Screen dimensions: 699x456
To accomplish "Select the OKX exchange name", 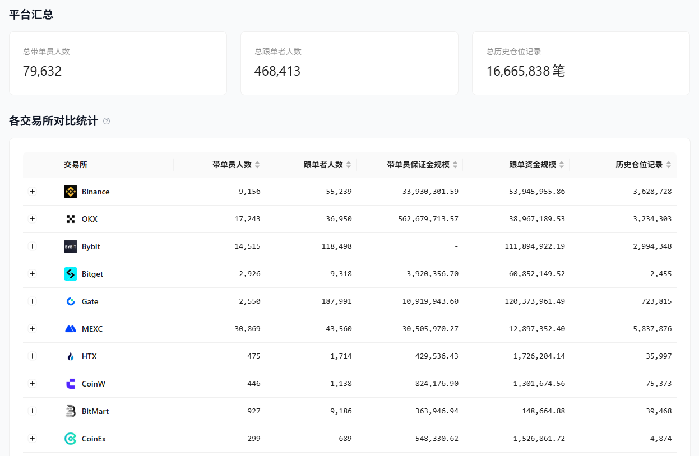I will [x=90, y=219].
